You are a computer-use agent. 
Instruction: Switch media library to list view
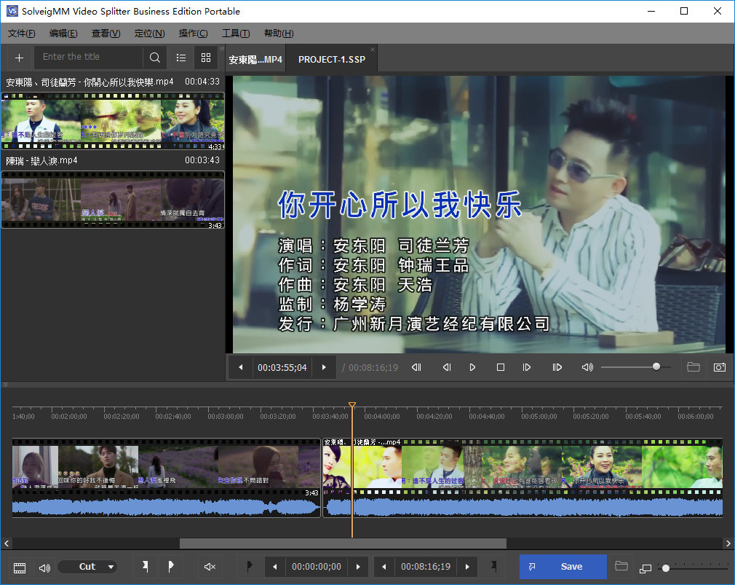point(181,58)
